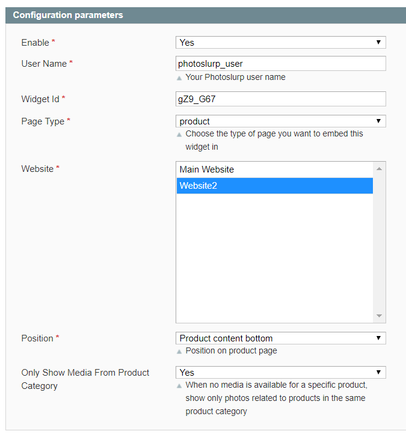Screen dimensions: 406x437
Task: Open the Page Type dropdown
Action: 280,121
